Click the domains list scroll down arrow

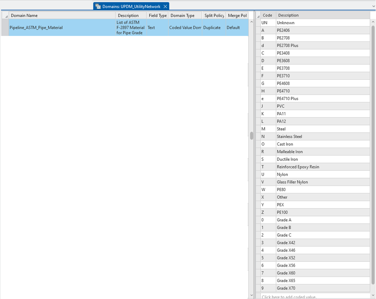252,295
